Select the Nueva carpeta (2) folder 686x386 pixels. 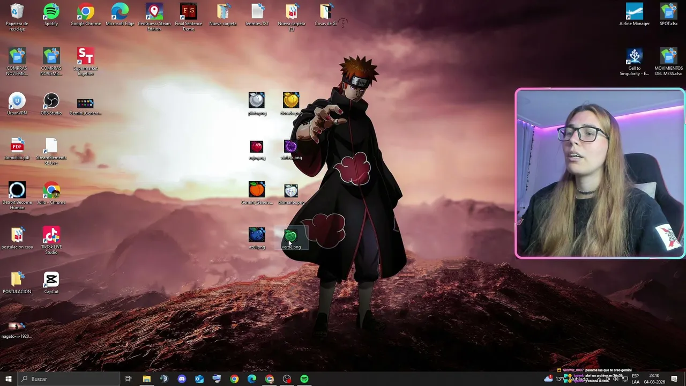(291, 17)
